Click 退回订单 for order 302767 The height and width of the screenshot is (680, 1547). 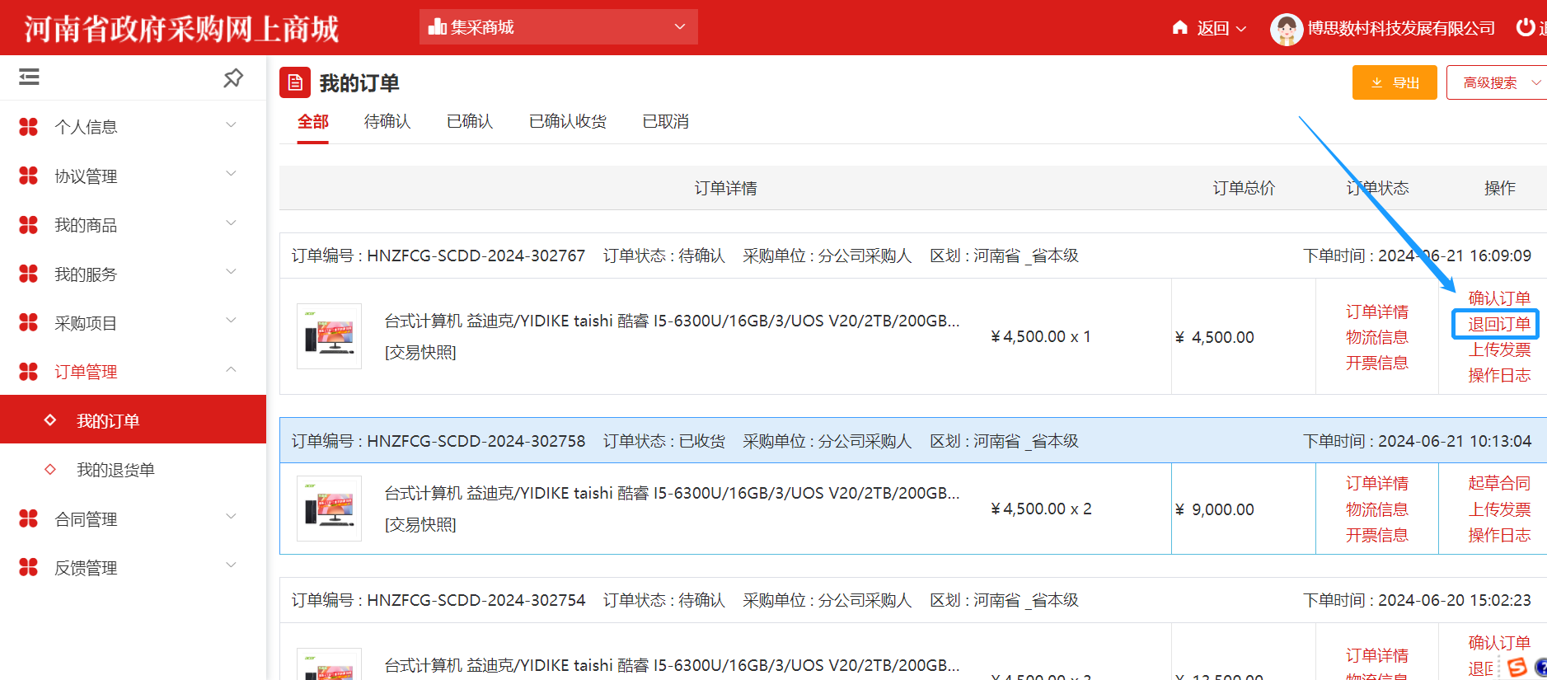coord(1499,324)
